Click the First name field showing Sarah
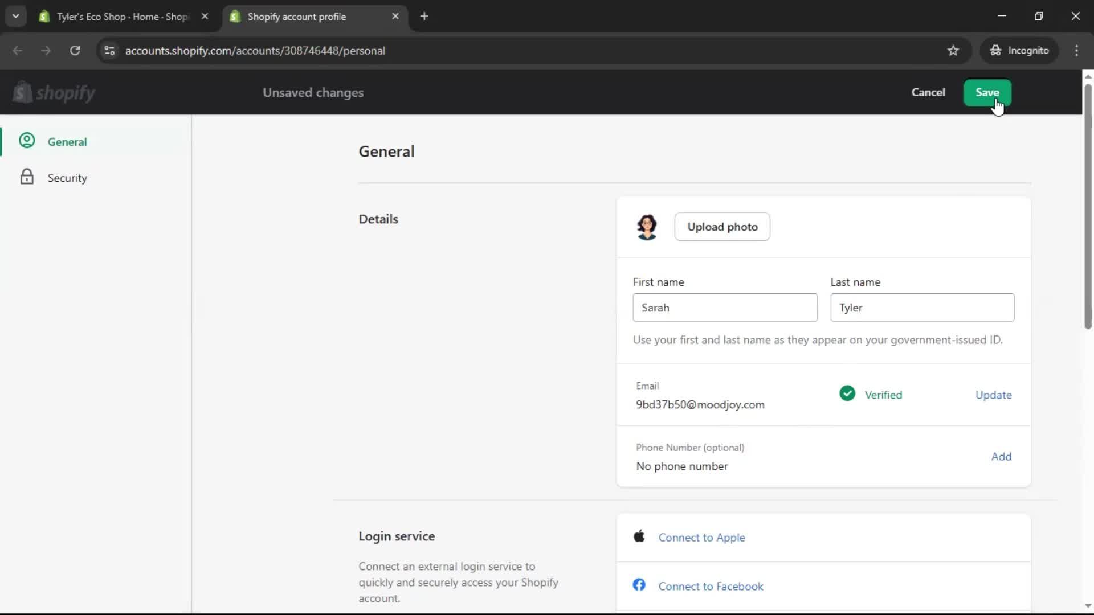 (x=725, y=307)
